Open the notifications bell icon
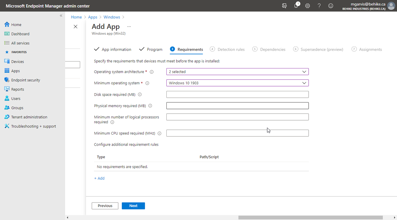 296,6
